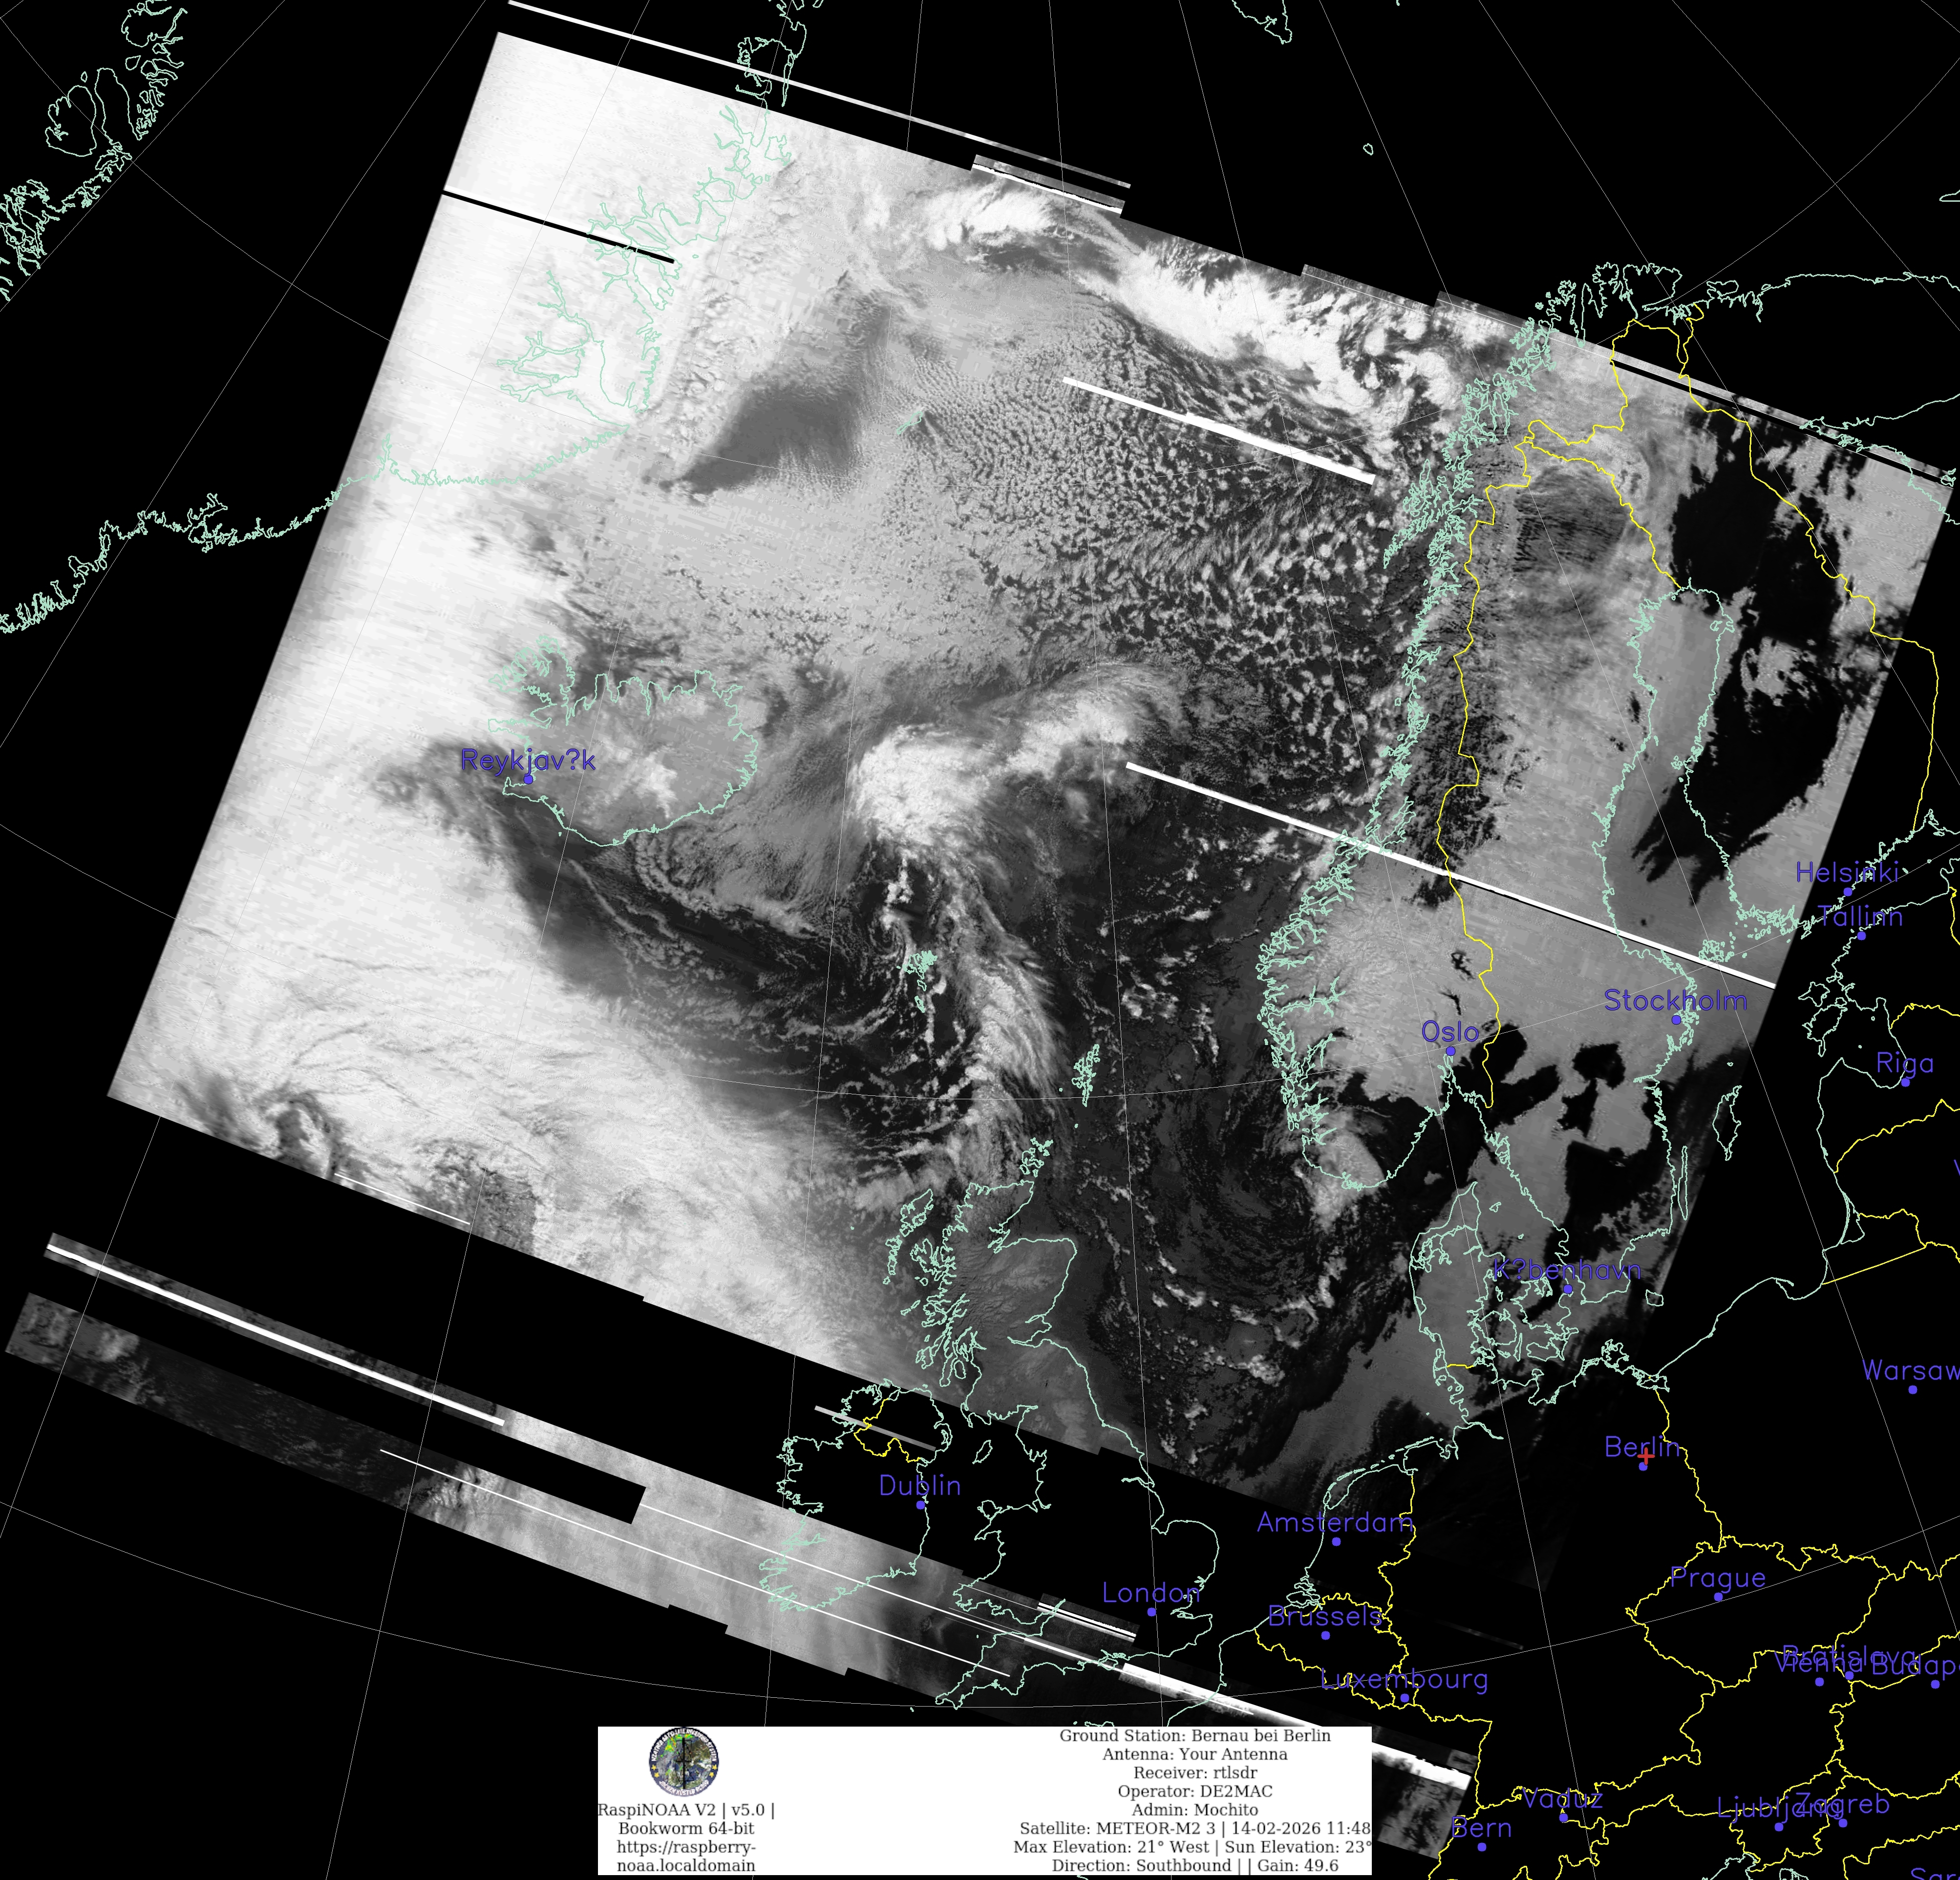Click the Amsterdam city dot marker
This screenshot has height=1880, width=1960.
[1336, 1541]
